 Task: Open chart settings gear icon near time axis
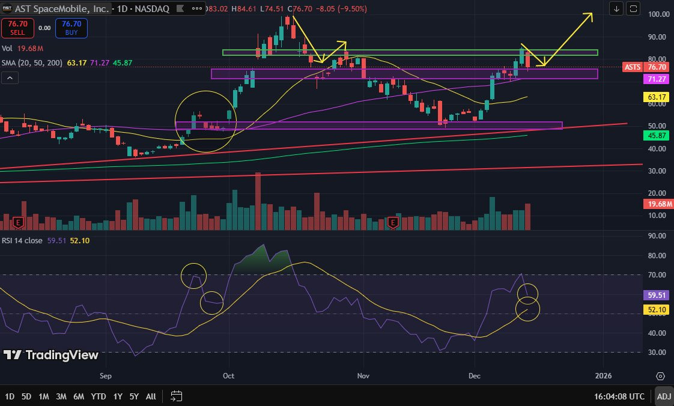661,376
